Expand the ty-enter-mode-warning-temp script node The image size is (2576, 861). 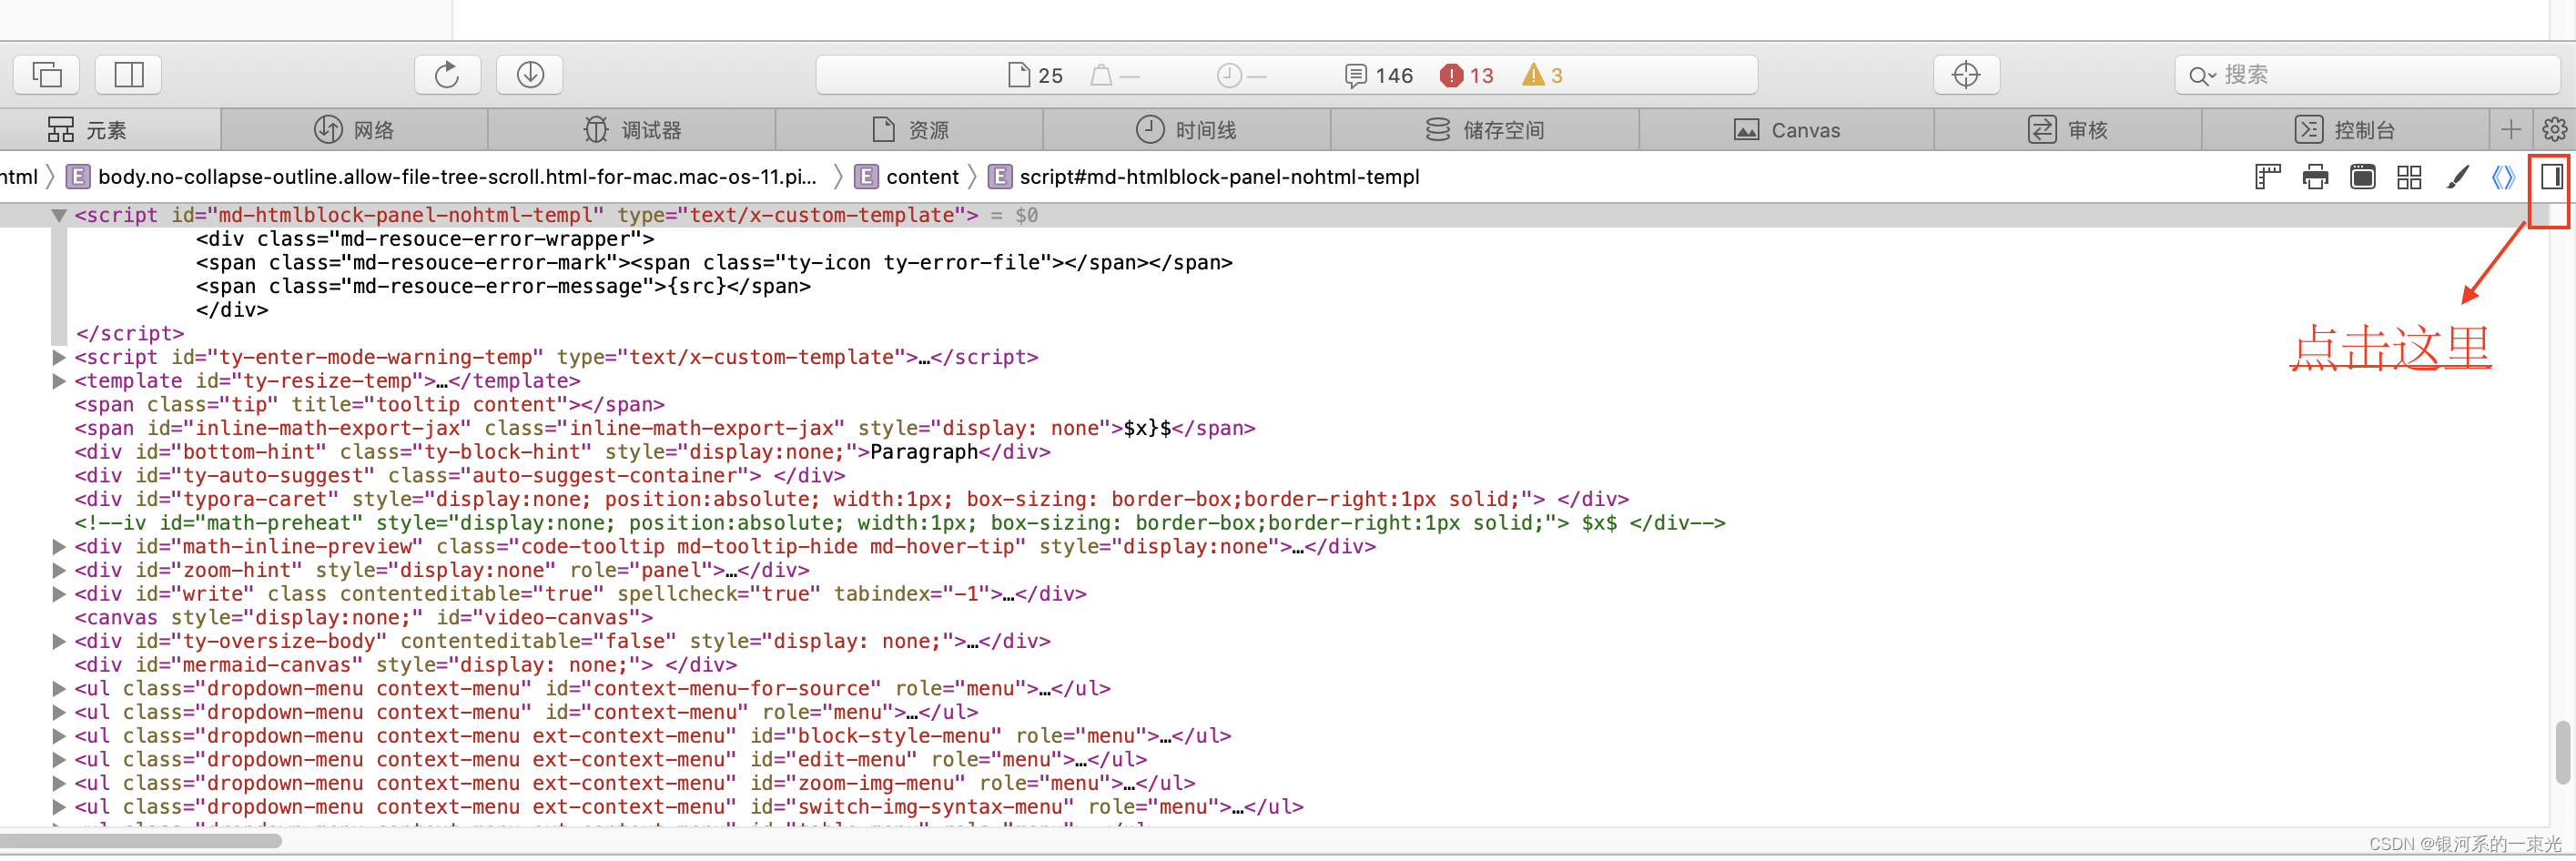tap(59, 357)
